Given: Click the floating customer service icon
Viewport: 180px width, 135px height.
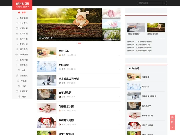Looking at the screenshot, I should coord(172,117).
